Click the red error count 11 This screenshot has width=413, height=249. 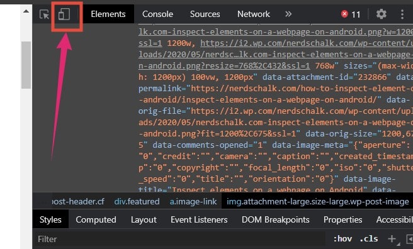(351, 14)
